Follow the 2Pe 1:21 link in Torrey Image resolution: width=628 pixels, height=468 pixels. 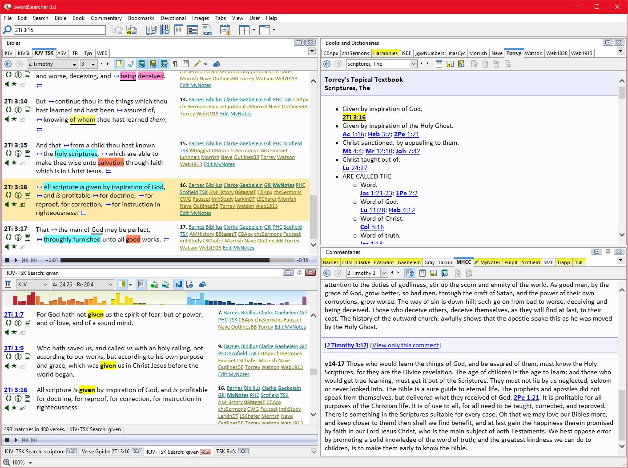(407, 134)
